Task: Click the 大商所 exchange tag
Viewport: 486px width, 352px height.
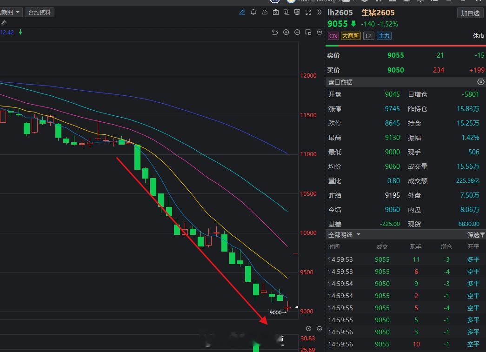Action: point(351,36)
